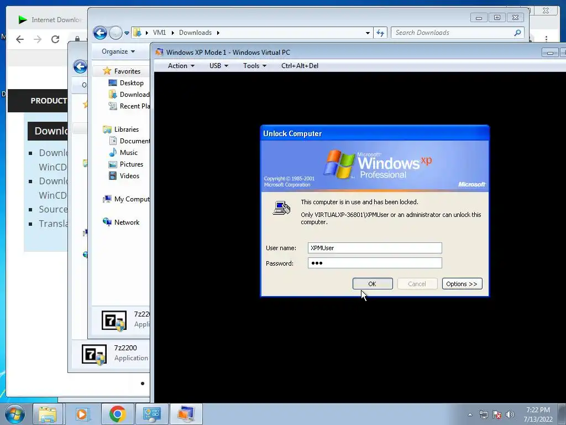The height and width of the screenshot is (425, 566).
Task: Open the USB menu in Virtual PC
Action: pos(219,66)
